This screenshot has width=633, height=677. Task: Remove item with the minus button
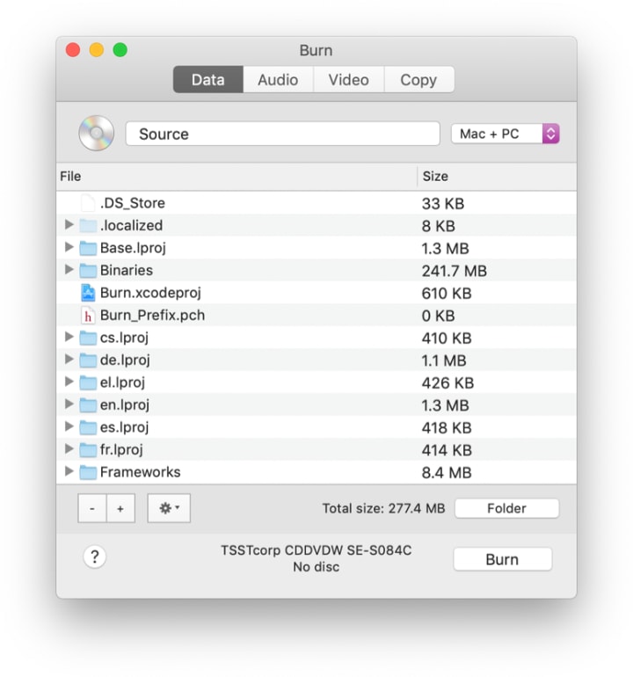[x=92, y=508]
